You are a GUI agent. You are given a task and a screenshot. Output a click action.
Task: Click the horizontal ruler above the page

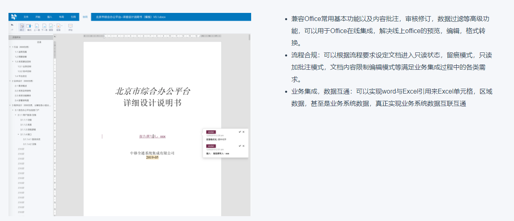pyautogui.click(x=152, y=36)
